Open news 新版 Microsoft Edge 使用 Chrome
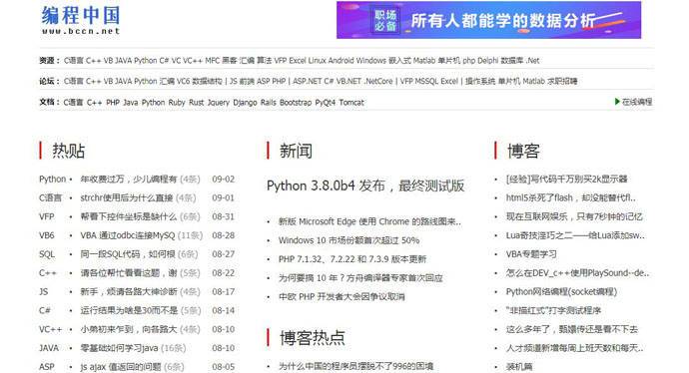Screen dimensions: 689x373 tap(369, 222)
